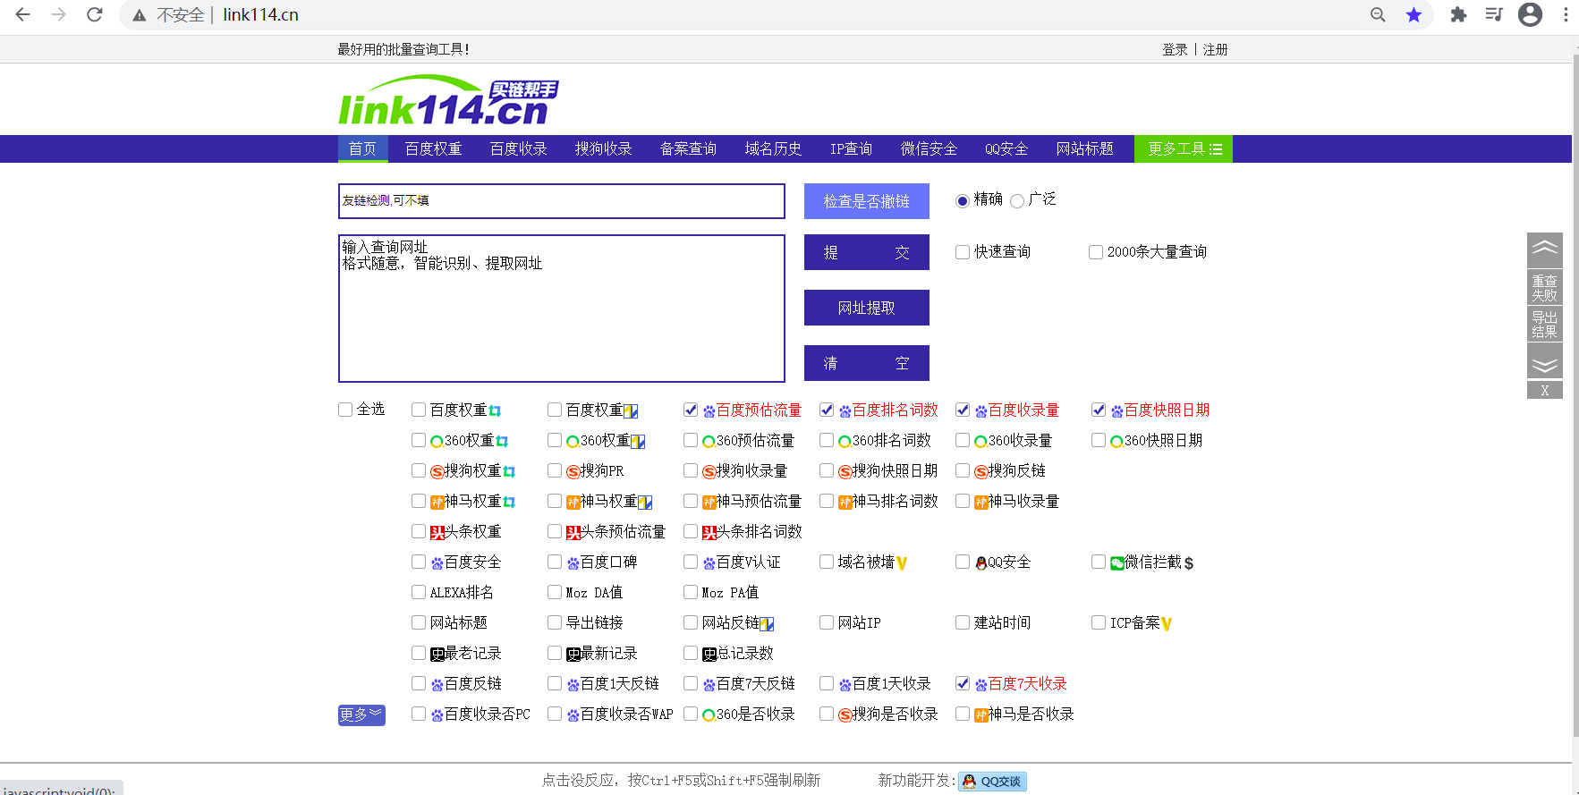
Task: Click the 检查是否撤链 button
Action: click(x=867, y=201)
